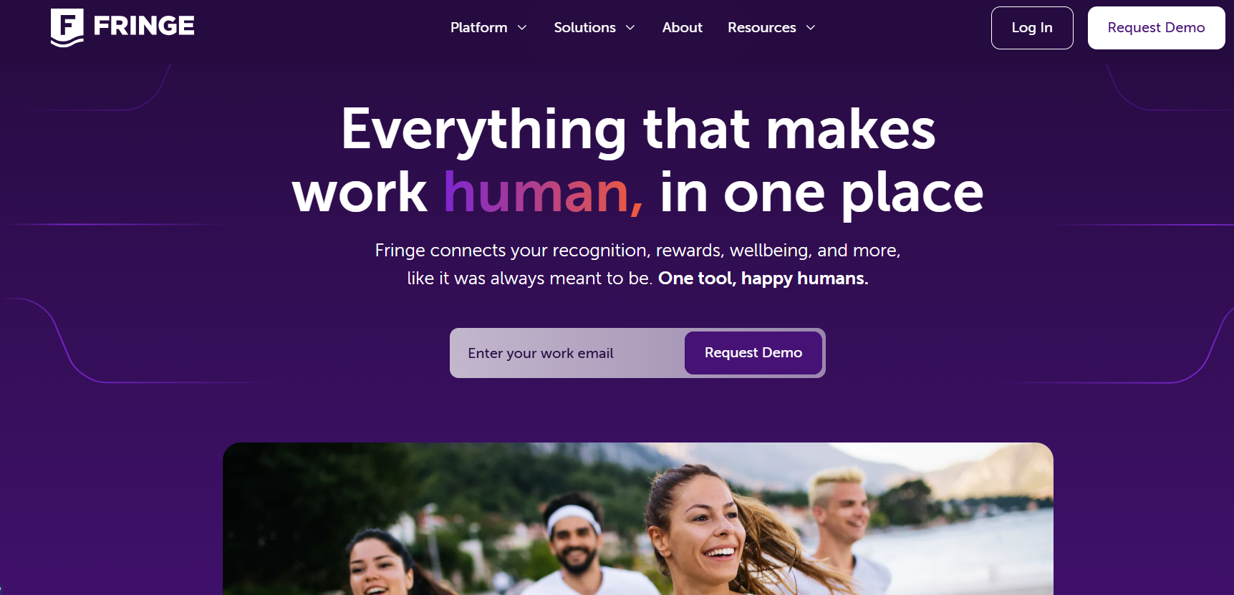Click the FRINGE wordmark in header
Image resolution: width=1234 pixels, height=595 pixels.
pos(144,26)
